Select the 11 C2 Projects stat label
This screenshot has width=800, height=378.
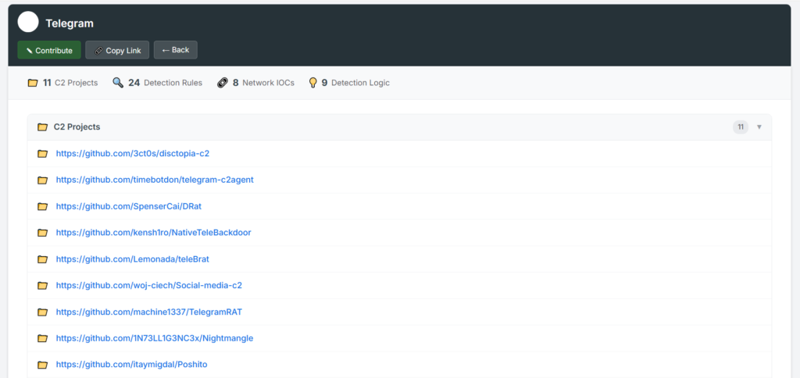coord(70,83)
